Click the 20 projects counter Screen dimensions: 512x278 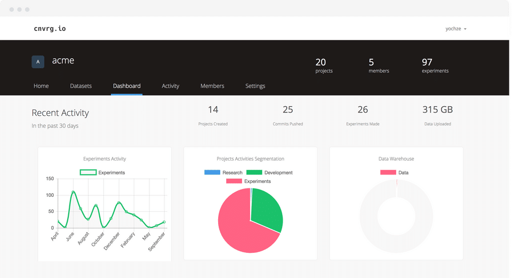coord(324,65)
